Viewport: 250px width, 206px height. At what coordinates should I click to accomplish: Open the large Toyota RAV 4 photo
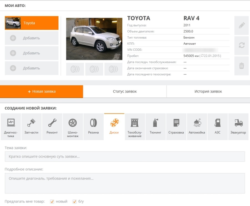click(x=94, y=39)
